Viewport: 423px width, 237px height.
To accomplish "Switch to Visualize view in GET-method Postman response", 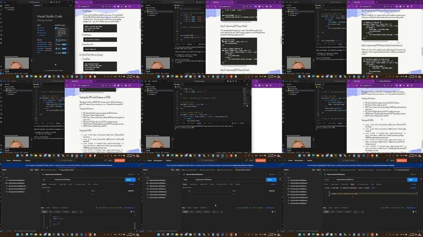I will pos(66,212).
